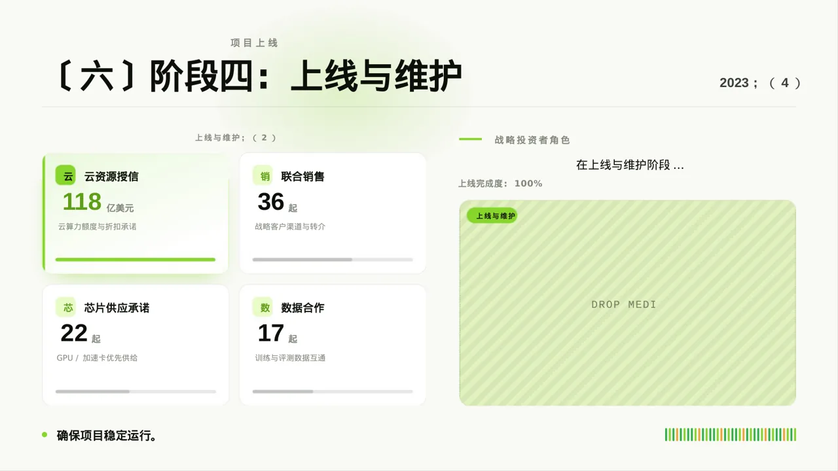This screenshot has width=838, height=471.
Task: Click the 战略投资者角色 section label
Action: [x=532, y=140]
